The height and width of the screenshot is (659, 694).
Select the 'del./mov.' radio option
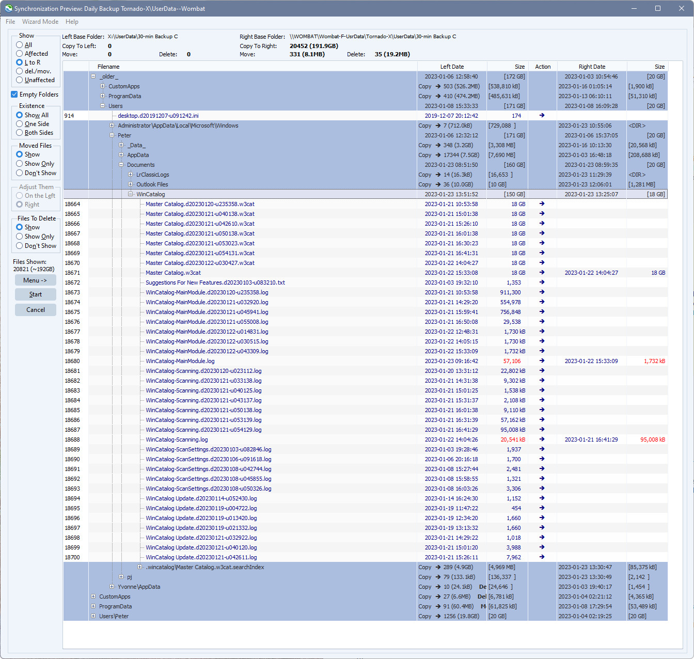(20, 71)
